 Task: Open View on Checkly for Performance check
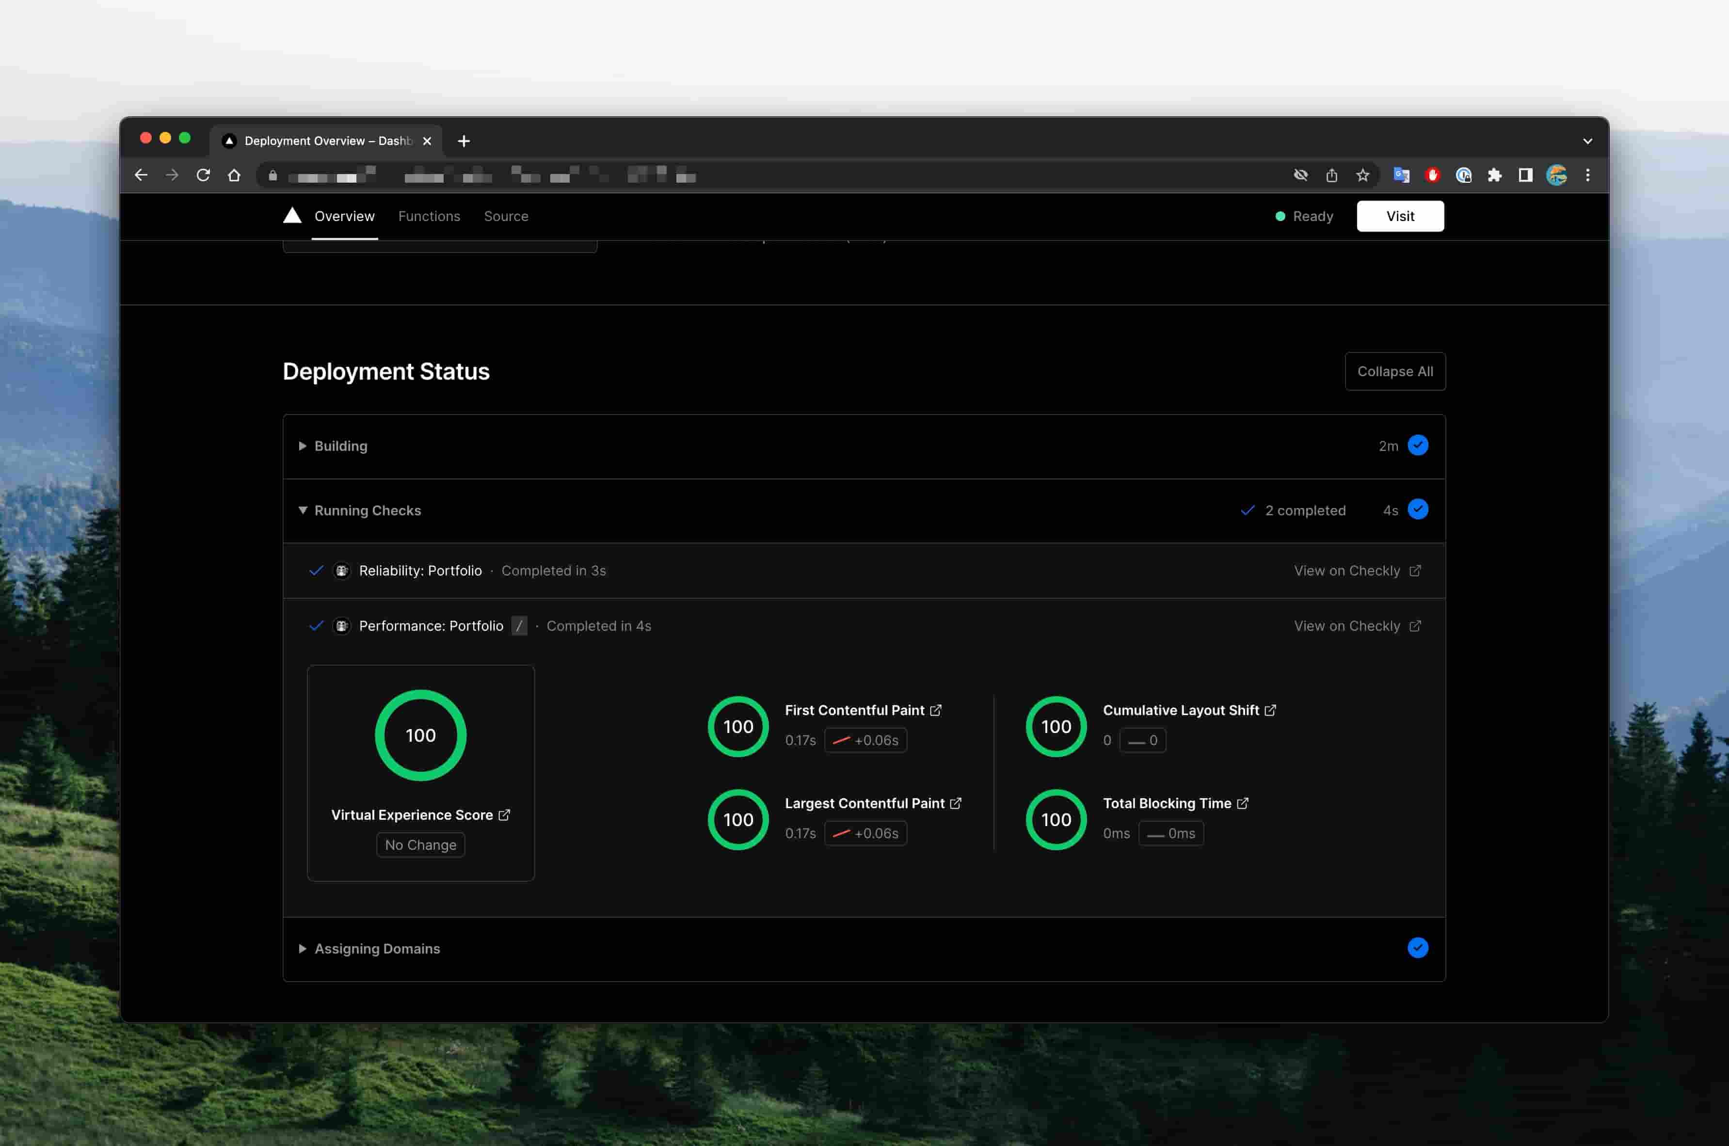[1357, 626]
